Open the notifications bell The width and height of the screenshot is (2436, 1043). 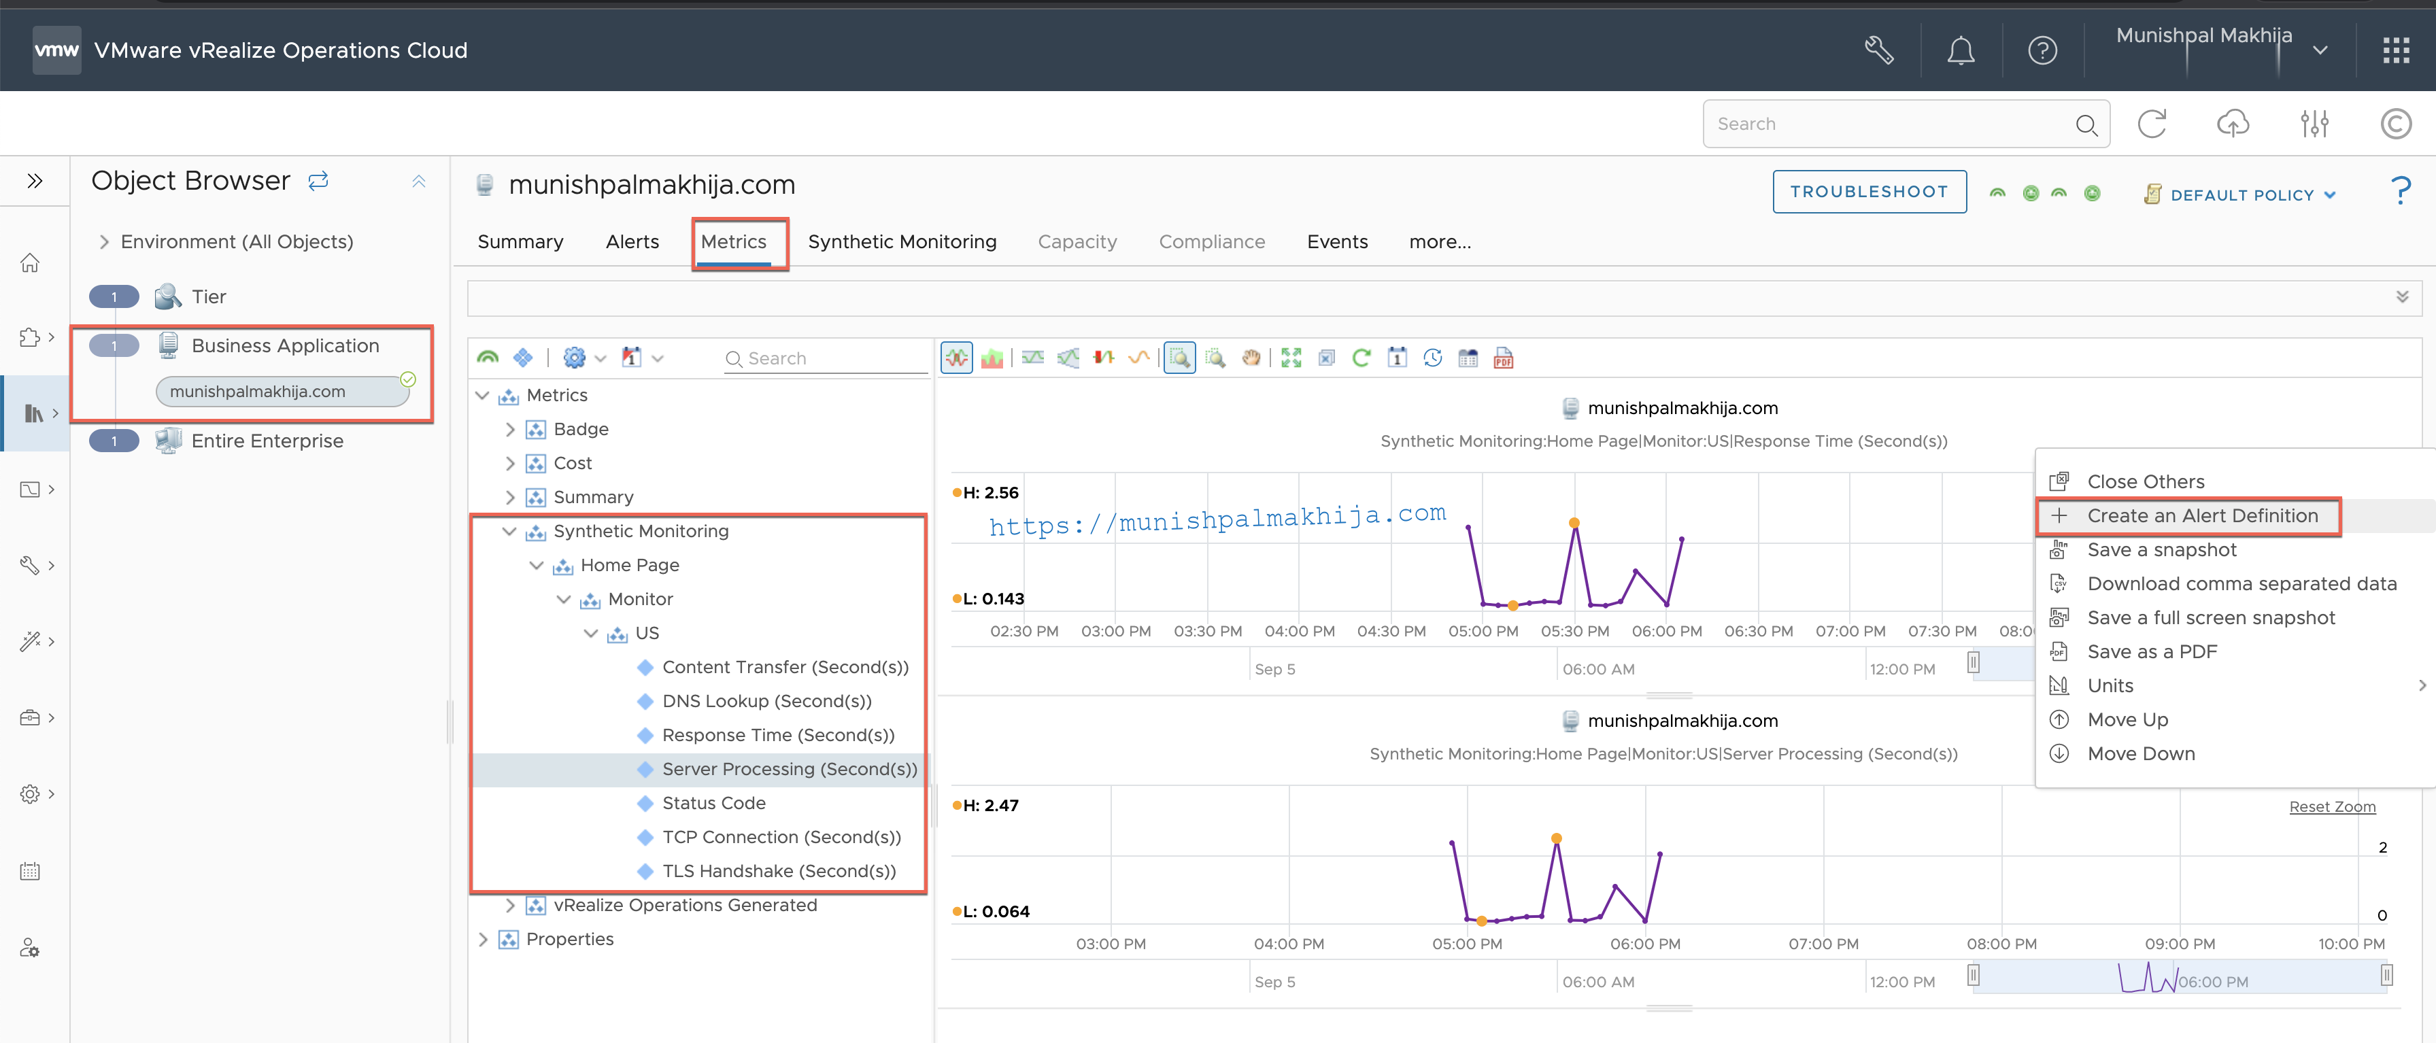pos(1961,50)
